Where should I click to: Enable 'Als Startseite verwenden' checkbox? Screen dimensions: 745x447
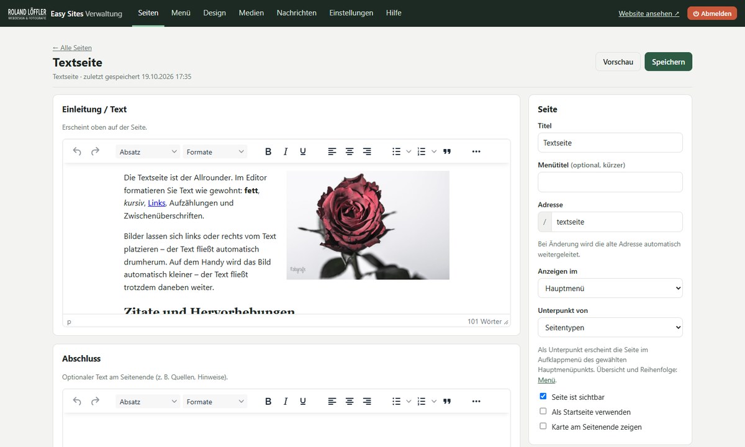click(543, 411)
